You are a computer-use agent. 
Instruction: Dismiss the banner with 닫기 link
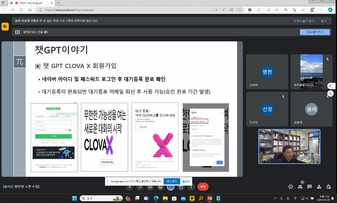[x=324, y=21]
